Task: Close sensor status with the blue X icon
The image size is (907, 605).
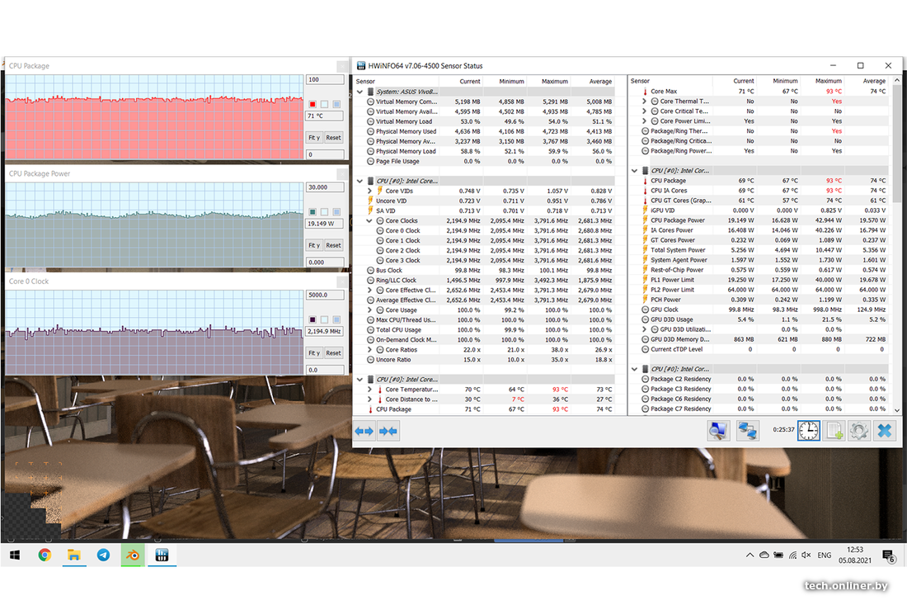Action: (x=885, y=430)
